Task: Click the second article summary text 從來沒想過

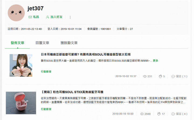Action: point(114,100)
